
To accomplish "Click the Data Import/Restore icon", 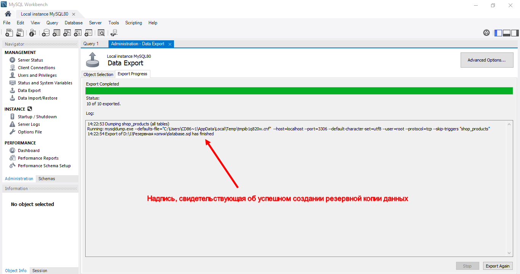I will coord(12,98).
